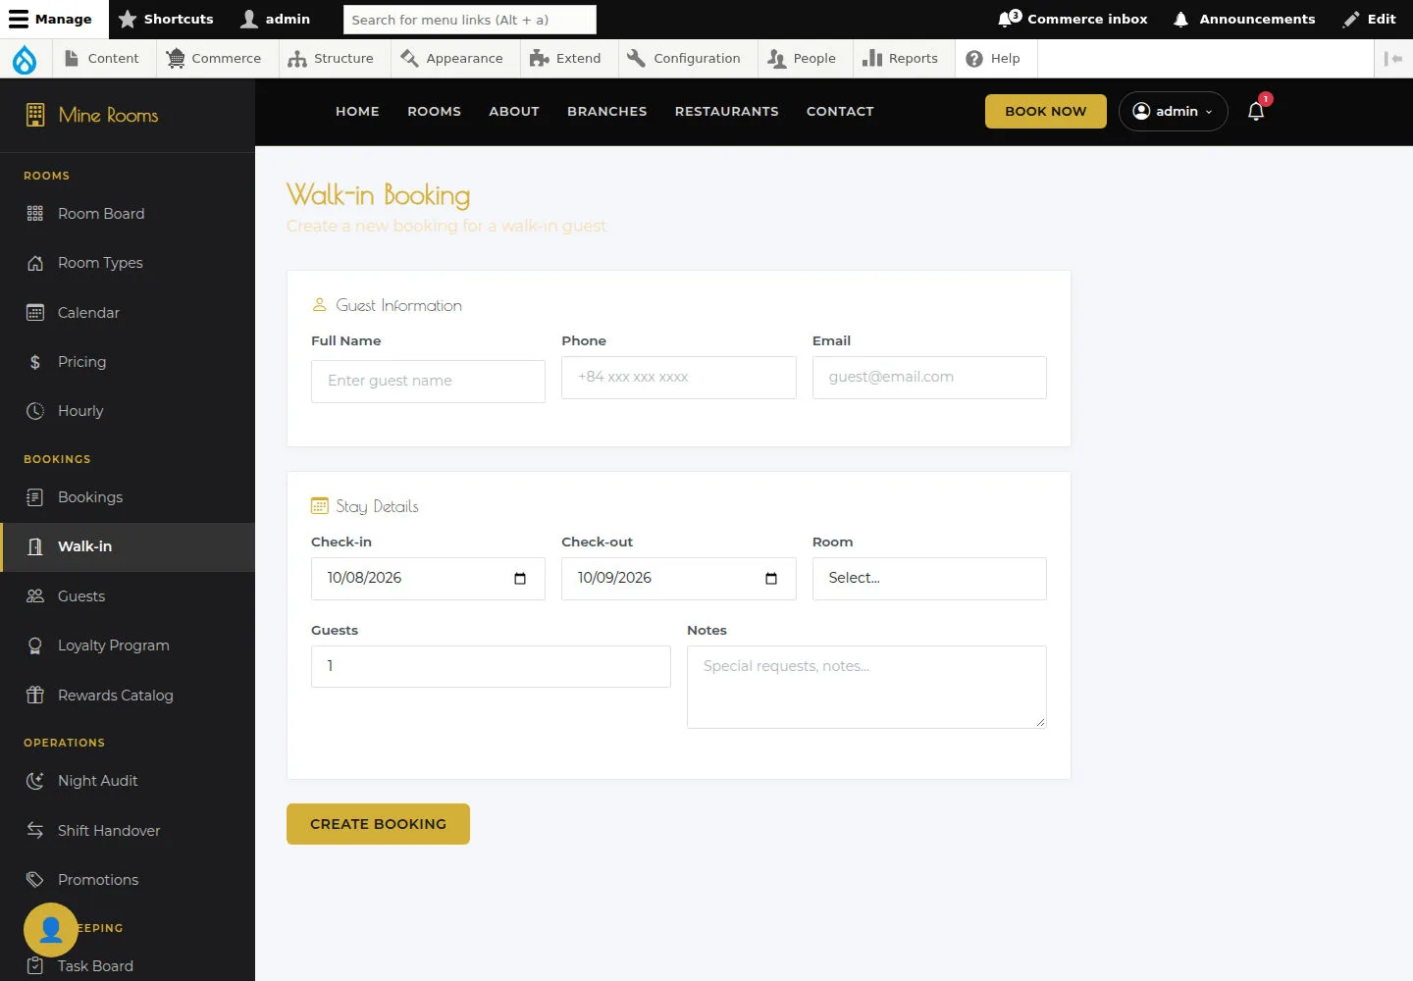
Task: Click the Notes text area
Action: [866, 687]
